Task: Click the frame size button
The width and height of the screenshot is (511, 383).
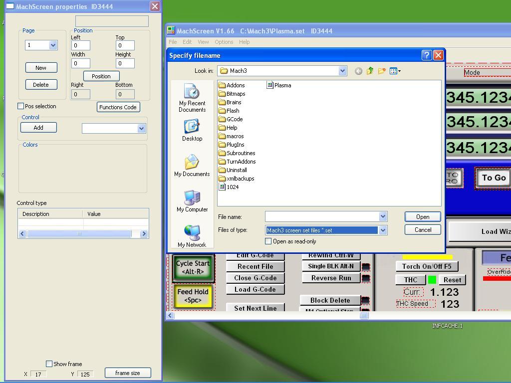Action: pyautogui.click(x=128, y=373)
